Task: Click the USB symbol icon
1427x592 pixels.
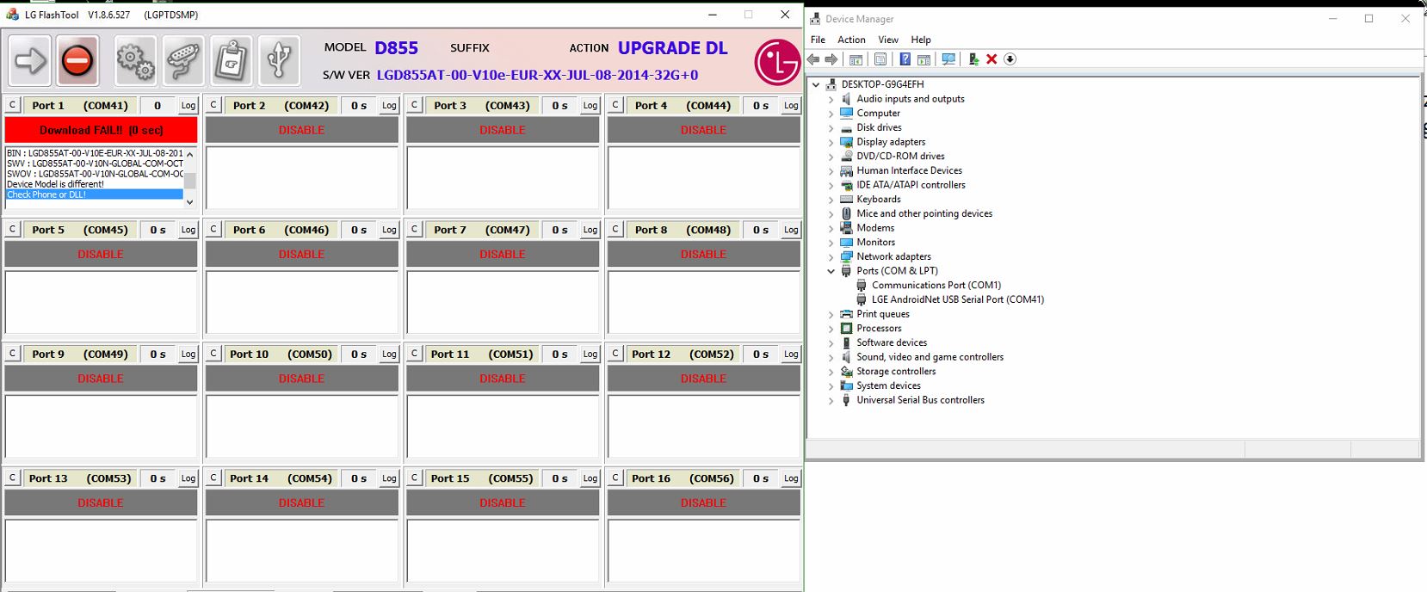Action: tap(279, 61)
